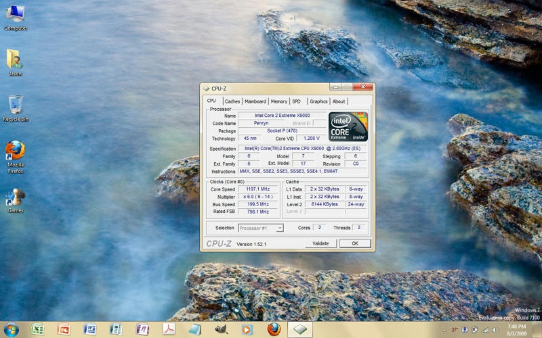
Task: Close the CPU-Z window
Action: (362, 87)
